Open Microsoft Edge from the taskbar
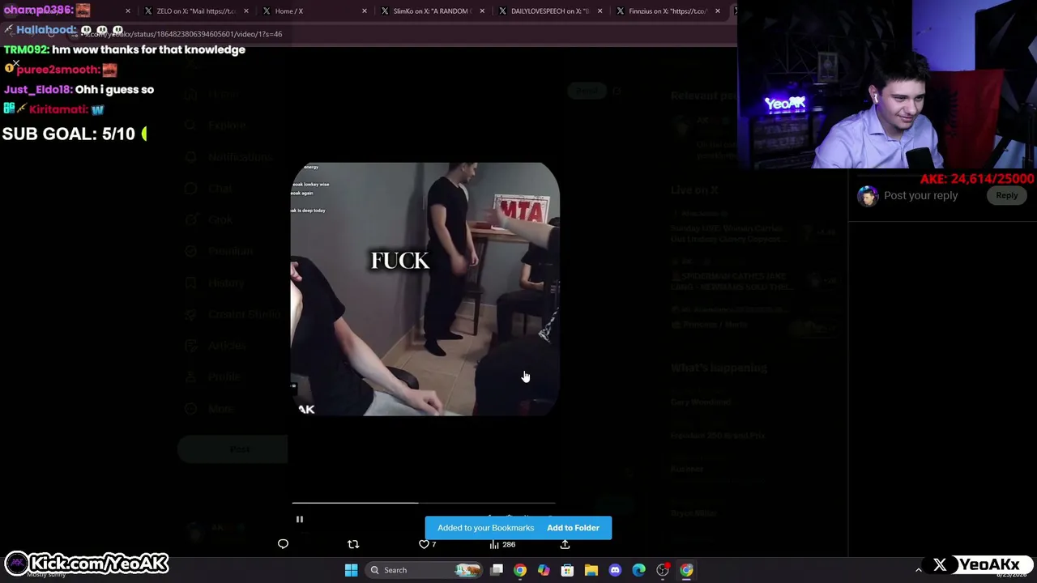This screenshot has width=1037, height=583. [x=638, y=570]
